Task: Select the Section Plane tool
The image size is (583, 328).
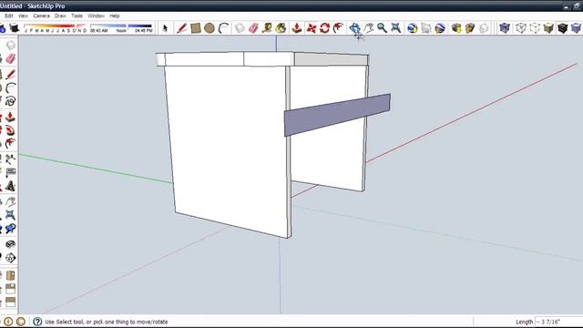Action: [10, 257]
